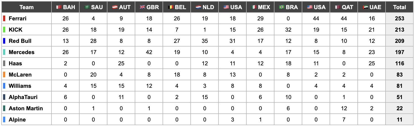Click Ferrari's red team color swatch
The image size is (416, 127).
(x=4, y=19)
